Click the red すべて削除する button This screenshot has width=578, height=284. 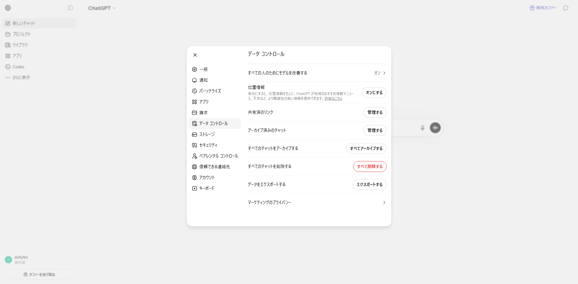point(370,166)
